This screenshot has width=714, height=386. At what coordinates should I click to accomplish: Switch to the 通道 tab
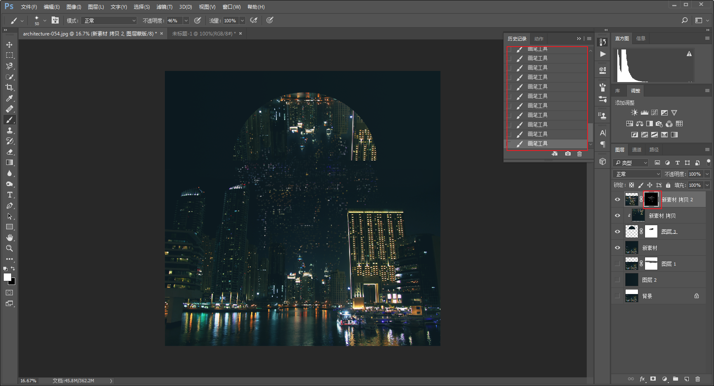[x=637, y=150]
